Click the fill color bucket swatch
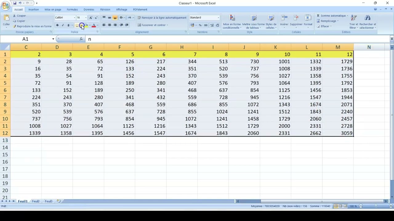 point(86,25)
